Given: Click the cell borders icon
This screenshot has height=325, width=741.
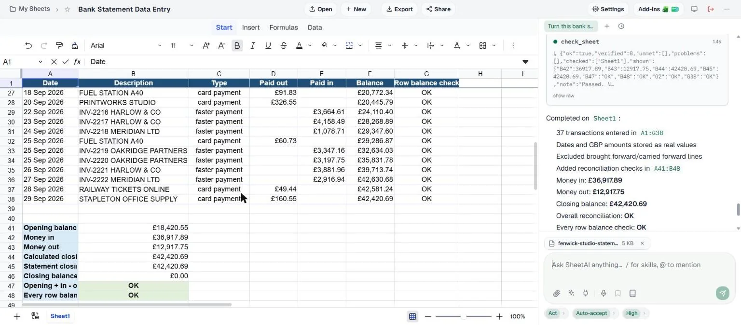Looking at the screenshot, I should point(349,45).
